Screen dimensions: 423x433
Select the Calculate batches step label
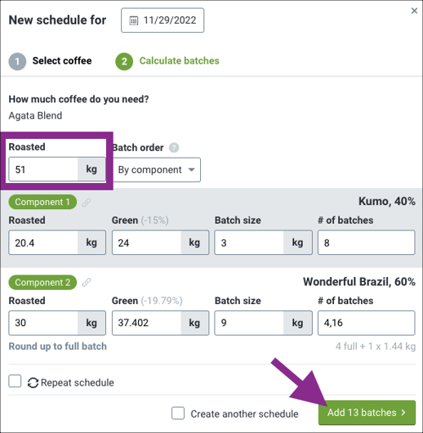coord(179,60)
